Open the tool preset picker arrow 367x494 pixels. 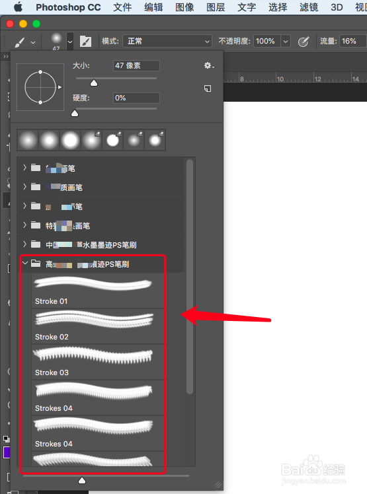[33, 42]
